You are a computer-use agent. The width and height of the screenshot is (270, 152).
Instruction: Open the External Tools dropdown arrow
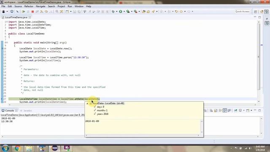coord(139,11)
